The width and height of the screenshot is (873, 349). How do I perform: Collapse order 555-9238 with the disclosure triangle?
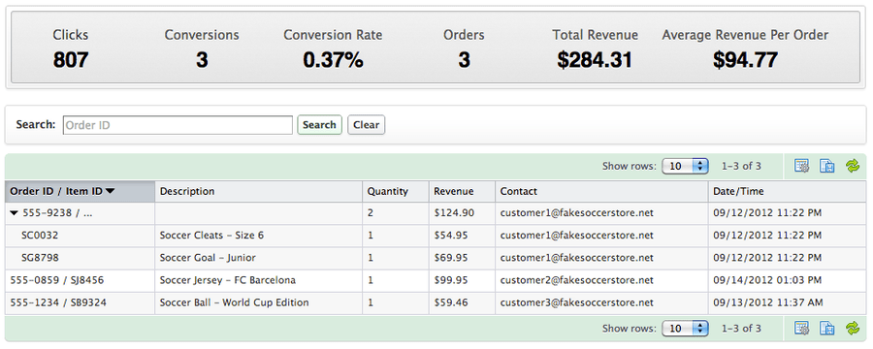[x=14, y=213]
